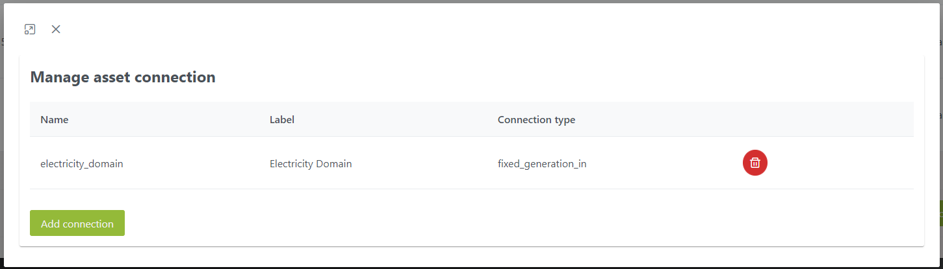The height and width of the screenshot is (269, 943).
Task: Add a new asset connection
Action: (77, 223)
